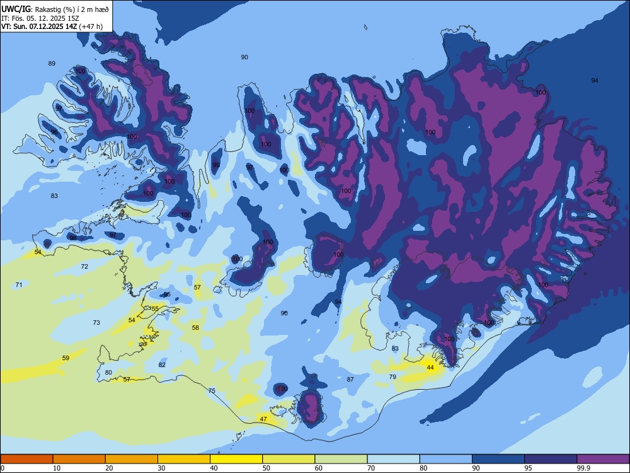Click the '79' humidity value on map
630x473 pixels.
pyautogui.click(x=392, y=377)
